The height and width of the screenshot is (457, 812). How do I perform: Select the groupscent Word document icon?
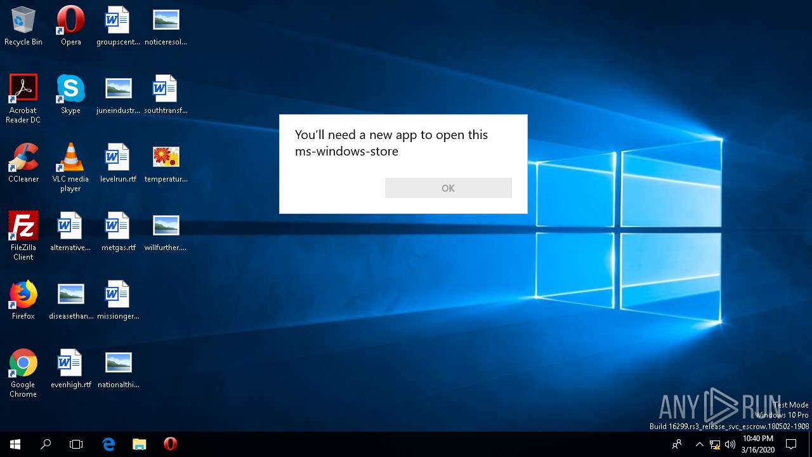pos(118,26)
